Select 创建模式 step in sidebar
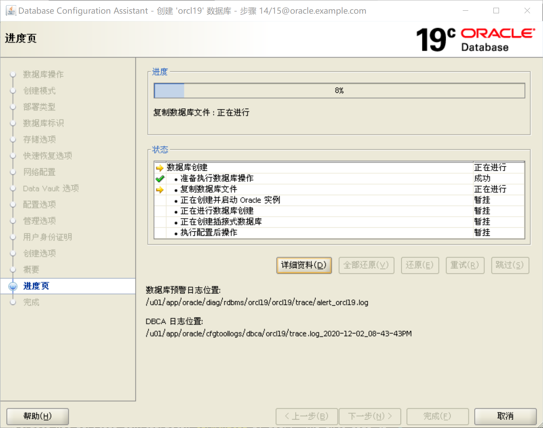The width and height of the screenshot is (543, 428). 39,91
